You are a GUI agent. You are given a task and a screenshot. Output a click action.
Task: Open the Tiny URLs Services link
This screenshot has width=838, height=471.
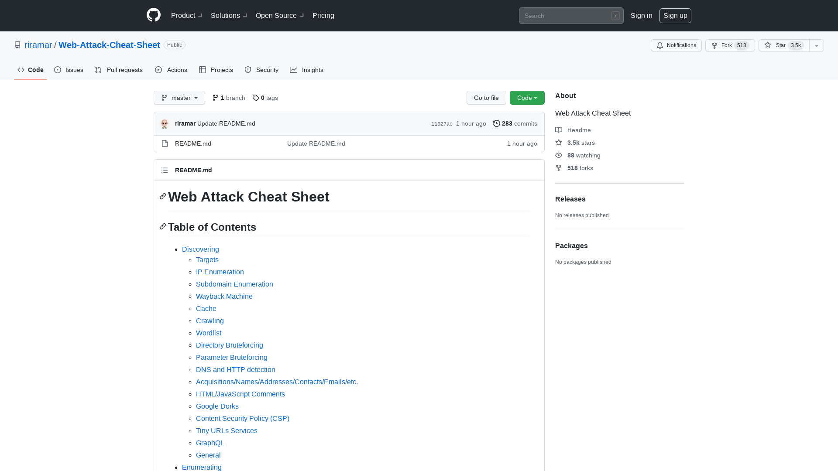click(x=227, y=430)
